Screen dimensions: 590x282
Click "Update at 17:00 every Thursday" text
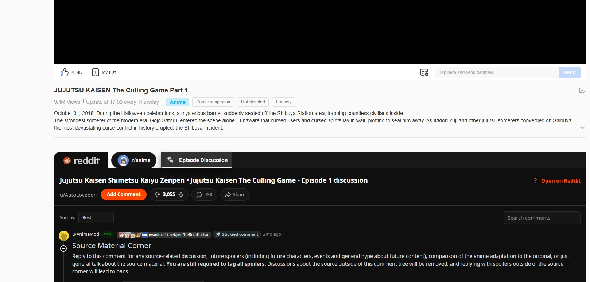tap(123, 102)
